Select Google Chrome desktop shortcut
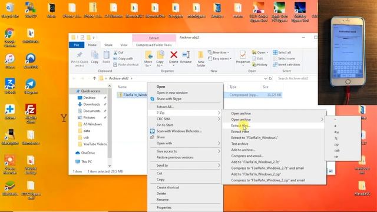This screenshot has width=377, height=212. point(9,38)
